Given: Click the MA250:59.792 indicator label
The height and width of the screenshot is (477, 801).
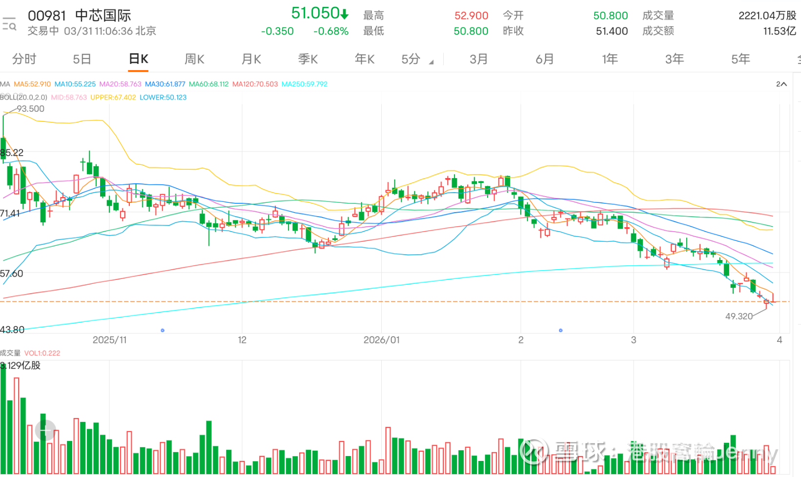Looking at the screenshot, I should (305, 84).
